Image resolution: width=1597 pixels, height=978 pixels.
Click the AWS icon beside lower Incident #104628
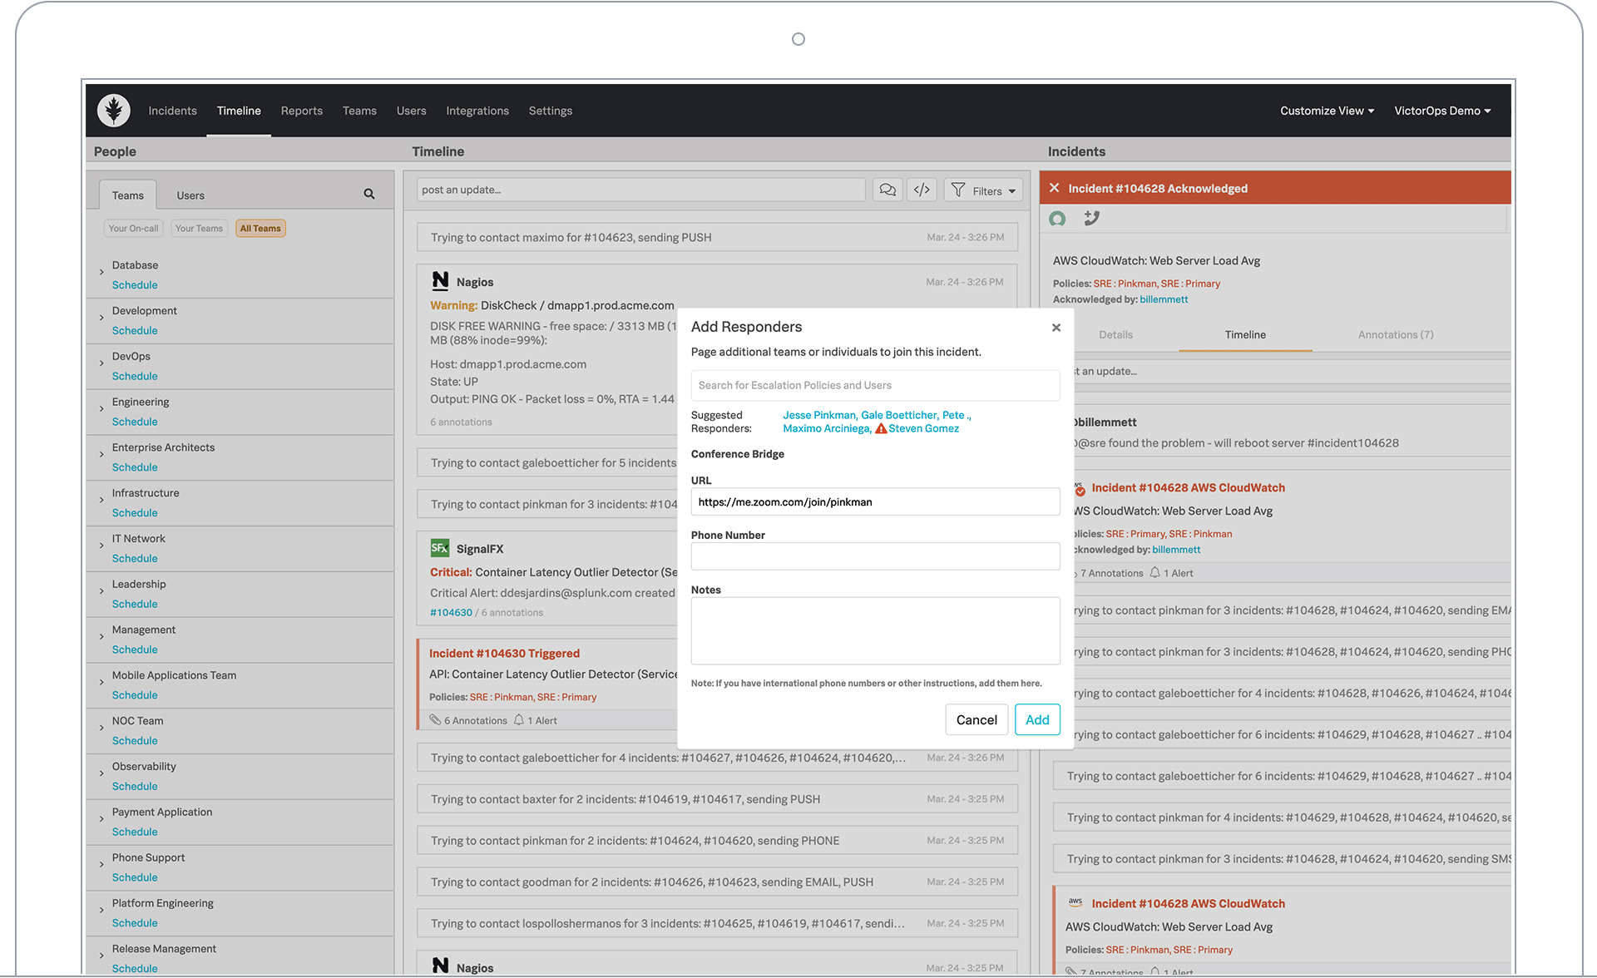[x=1075, y=903]
